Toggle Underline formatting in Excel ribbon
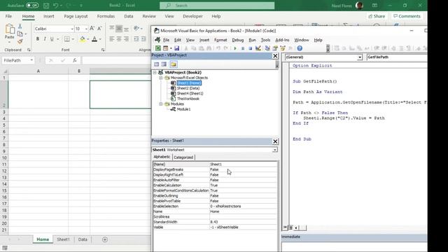This screenshot has width=448, height=252. [52, 39]
